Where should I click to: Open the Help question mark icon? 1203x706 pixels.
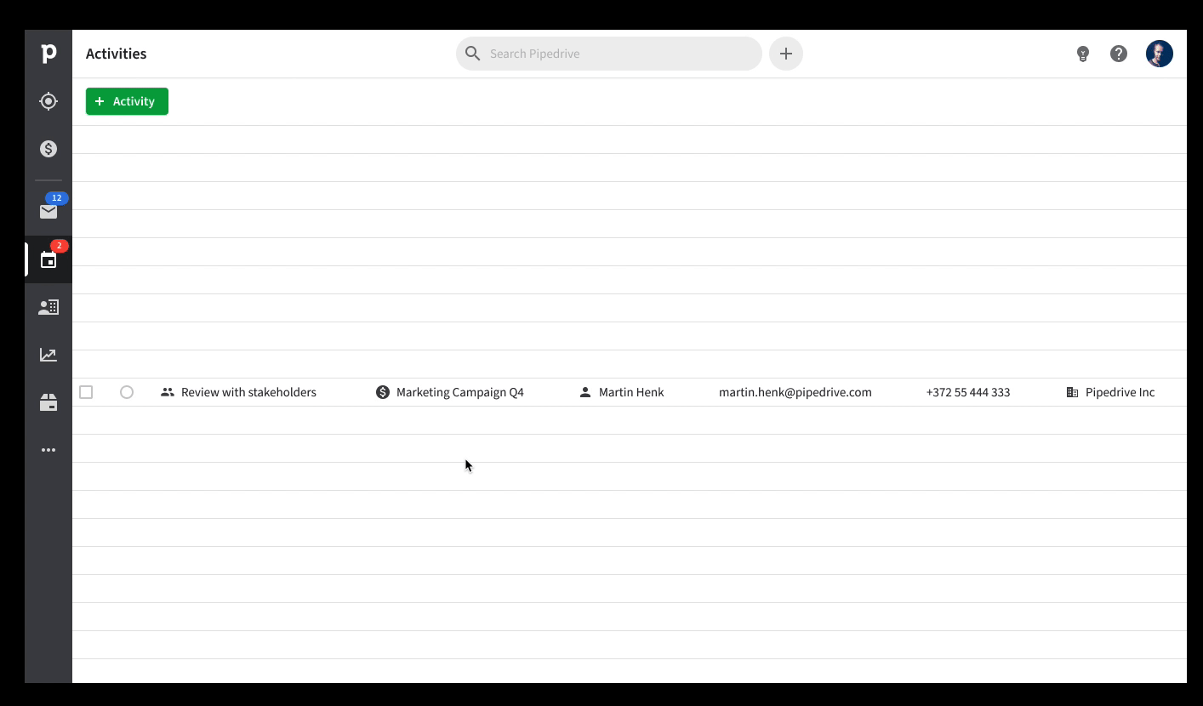tap(1119, 54)
